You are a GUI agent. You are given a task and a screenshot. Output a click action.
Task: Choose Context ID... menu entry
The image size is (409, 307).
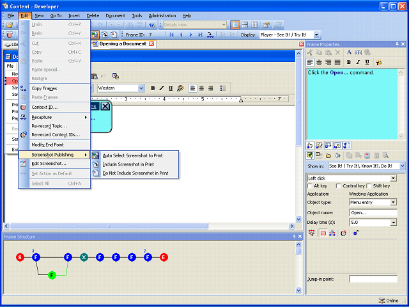pos(54,107)
